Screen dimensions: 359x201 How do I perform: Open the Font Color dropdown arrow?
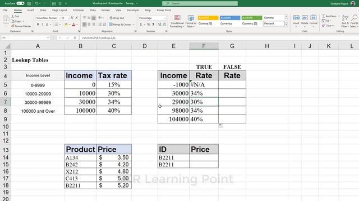pyautogui.click(x=77, y=25)
